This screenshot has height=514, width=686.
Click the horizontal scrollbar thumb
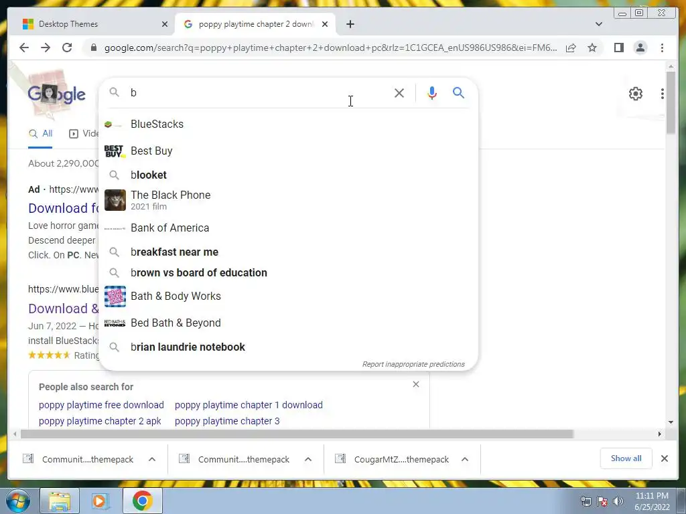[x=297, y=434]
